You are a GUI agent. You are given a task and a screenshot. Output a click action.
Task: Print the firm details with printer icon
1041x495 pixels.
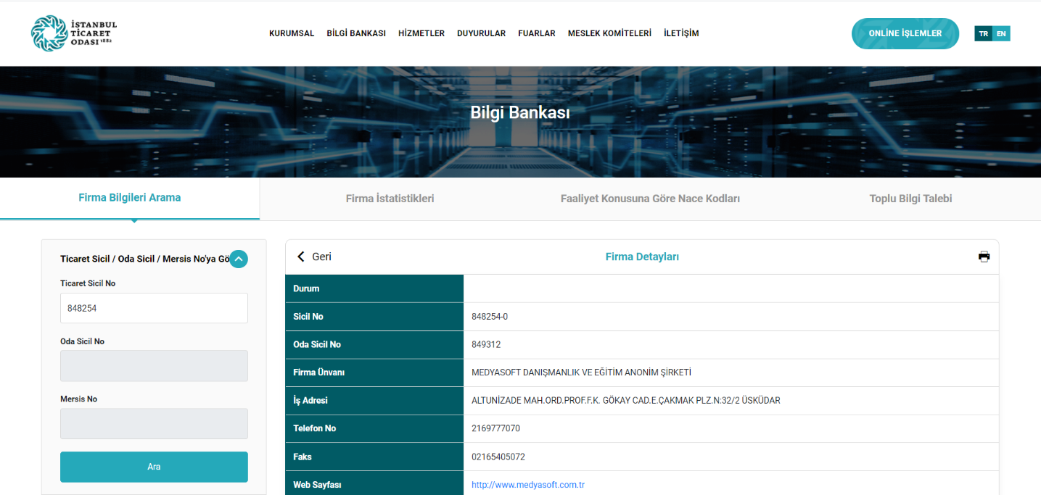tap(984, 257)
